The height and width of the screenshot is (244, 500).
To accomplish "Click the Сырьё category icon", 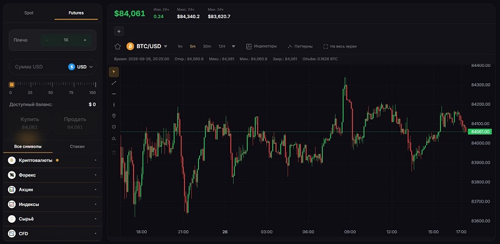I will pos(12,219).
